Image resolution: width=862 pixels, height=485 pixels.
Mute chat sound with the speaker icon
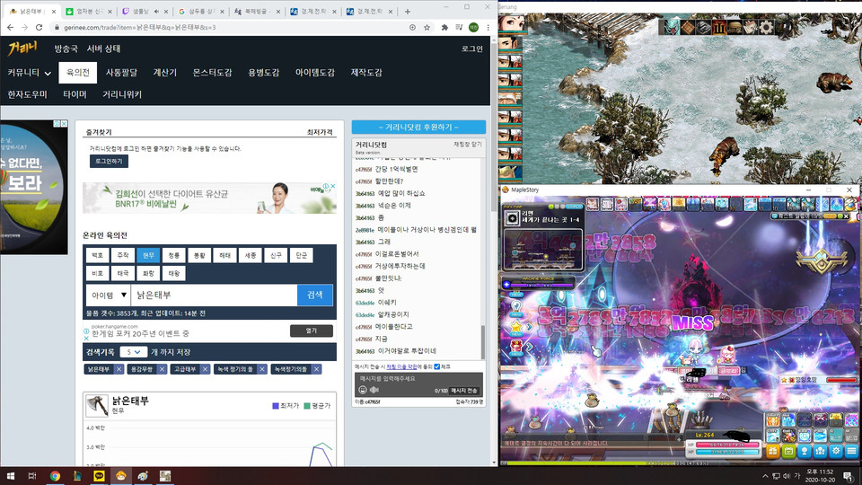point(376,390)
